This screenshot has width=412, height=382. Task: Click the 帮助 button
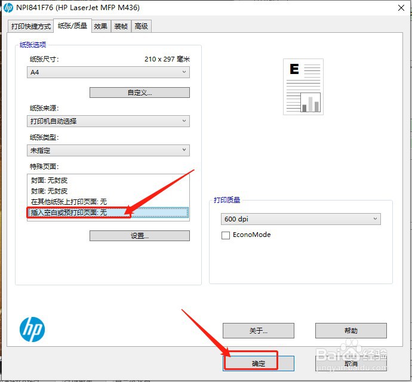(350, 331)
